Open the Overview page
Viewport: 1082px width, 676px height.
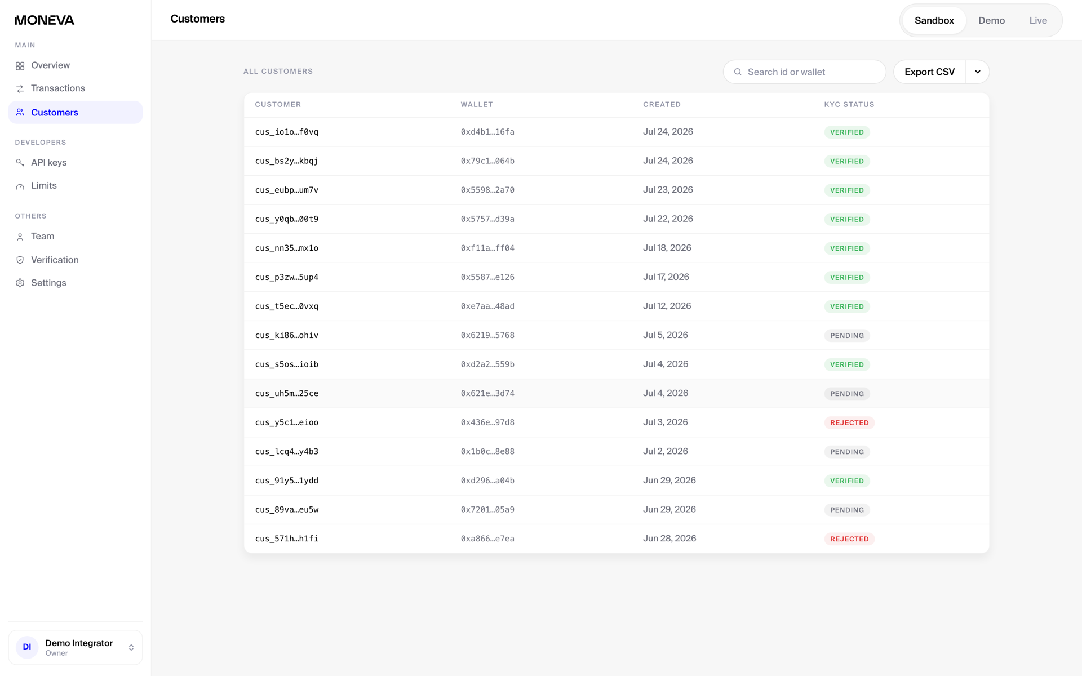76,65
